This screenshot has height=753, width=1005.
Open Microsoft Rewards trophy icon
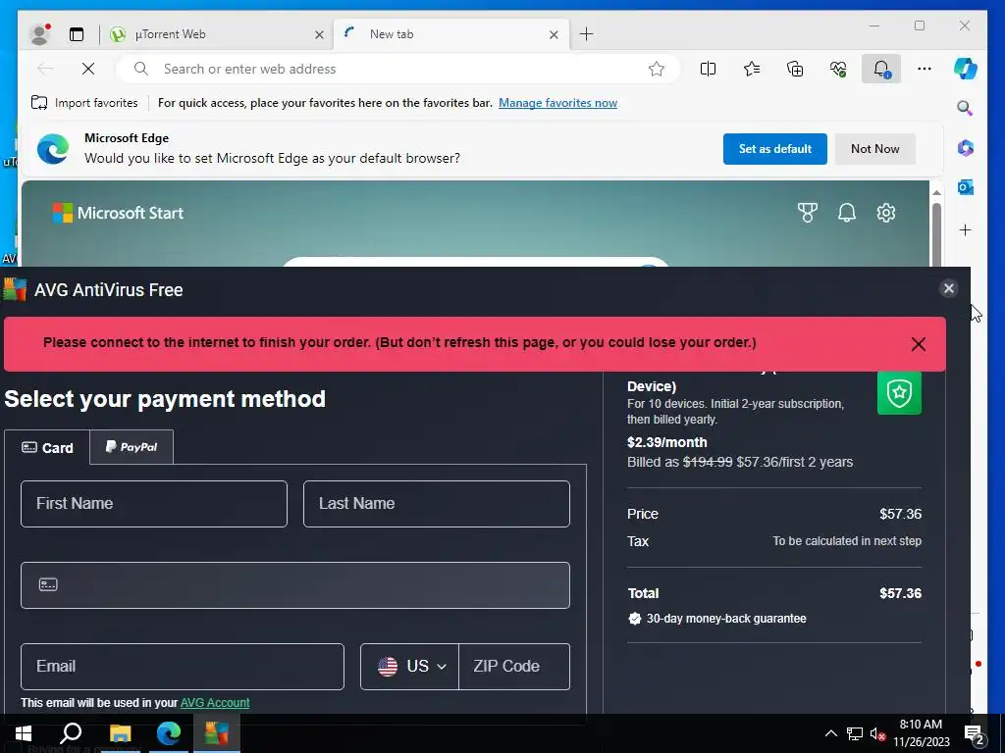pos(808,213)
